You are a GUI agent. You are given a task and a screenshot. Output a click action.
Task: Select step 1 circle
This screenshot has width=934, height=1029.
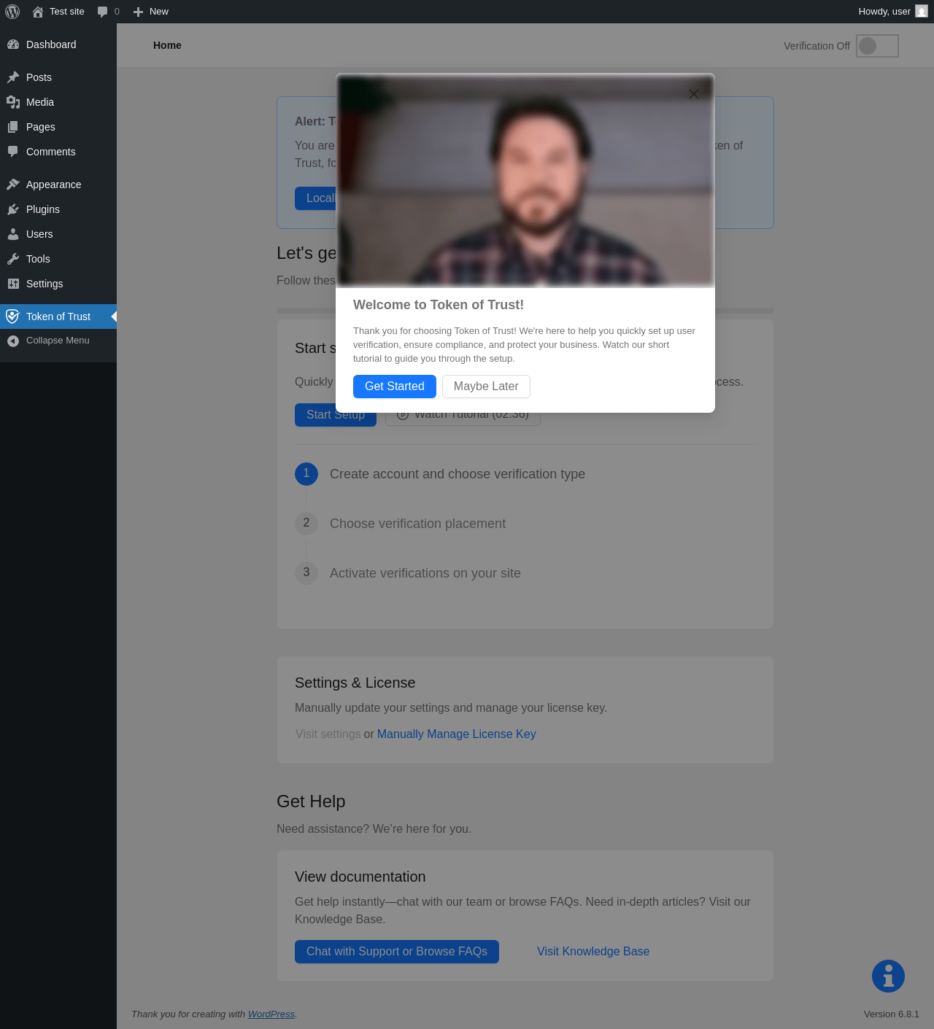(306, 474)
